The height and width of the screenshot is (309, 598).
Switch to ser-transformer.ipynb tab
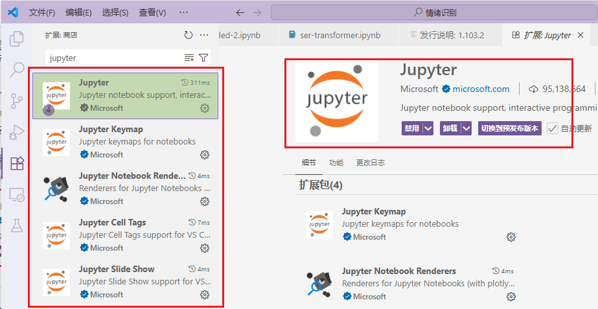tap(339, 35)
